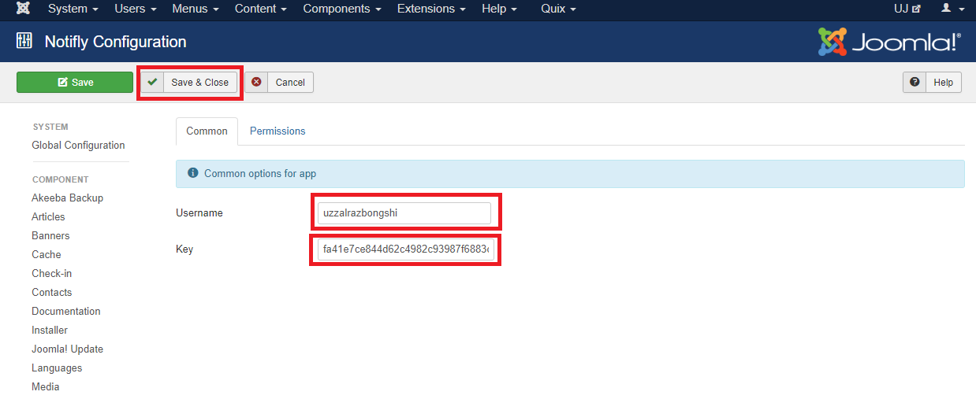Click the green Save button
Screen dimensions: 976x399
coord(75,83)
